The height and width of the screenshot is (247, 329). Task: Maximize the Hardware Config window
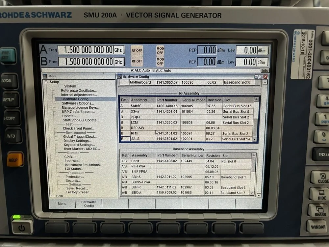[261, 77]
